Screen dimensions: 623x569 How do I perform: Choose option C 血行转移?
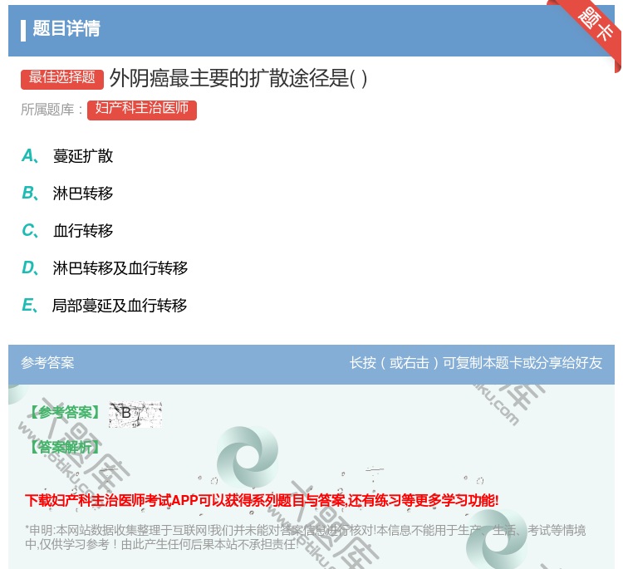pyautogui.click(x=82, y=230)
